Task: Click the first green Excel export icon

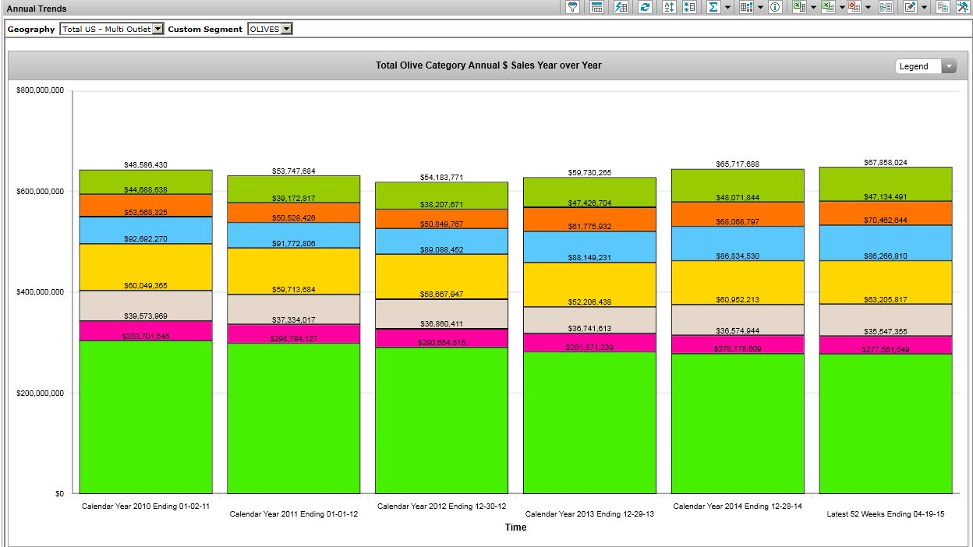Action: (x=798, y=7)
